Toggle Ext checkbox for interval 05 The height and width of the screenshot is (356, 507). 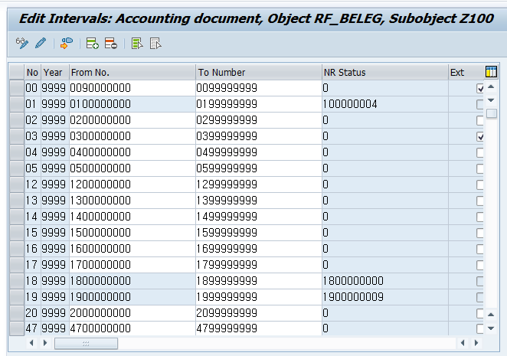point(480,168)
